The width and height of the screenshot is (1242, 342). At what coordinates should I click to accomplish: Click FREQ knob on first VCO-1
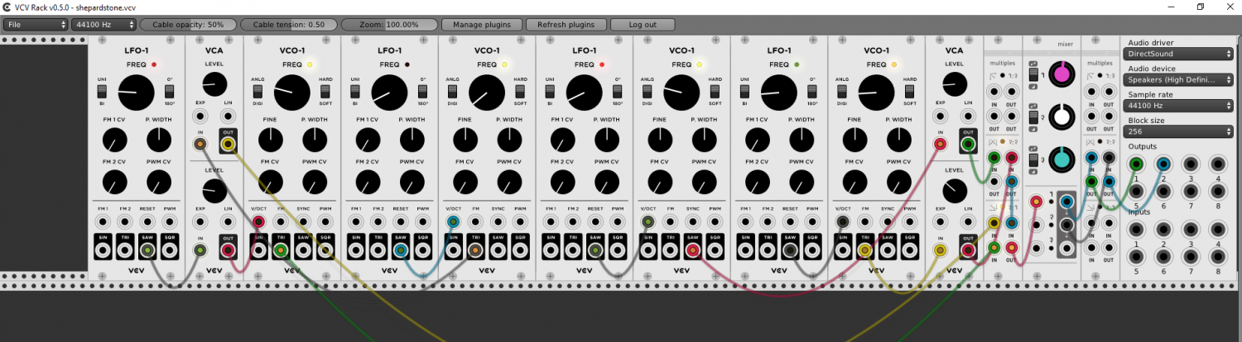click(291, 93)
